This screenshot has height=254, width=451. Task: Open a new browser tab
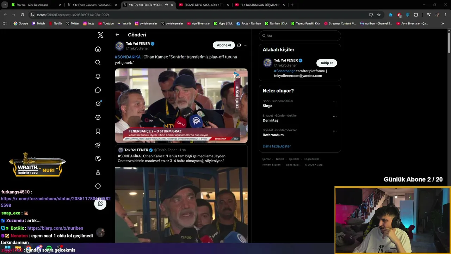292,5
